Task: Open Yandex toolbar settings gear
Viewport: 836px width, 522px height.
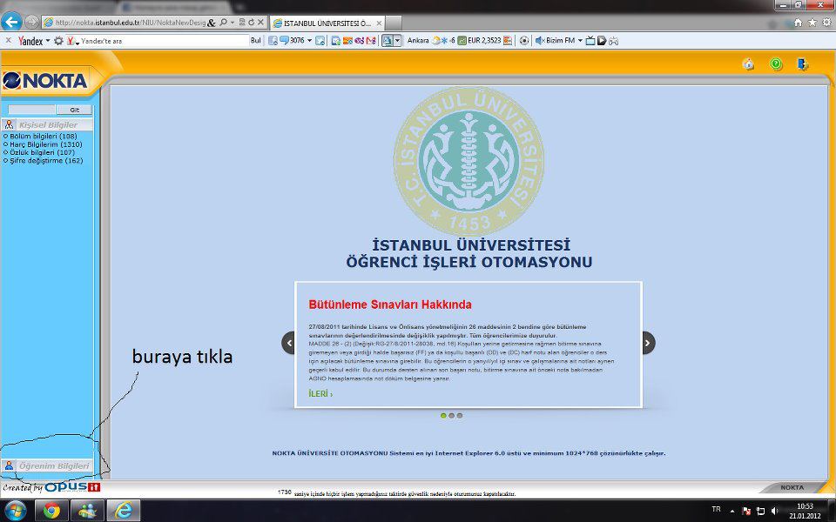Action: pos(58,41)
